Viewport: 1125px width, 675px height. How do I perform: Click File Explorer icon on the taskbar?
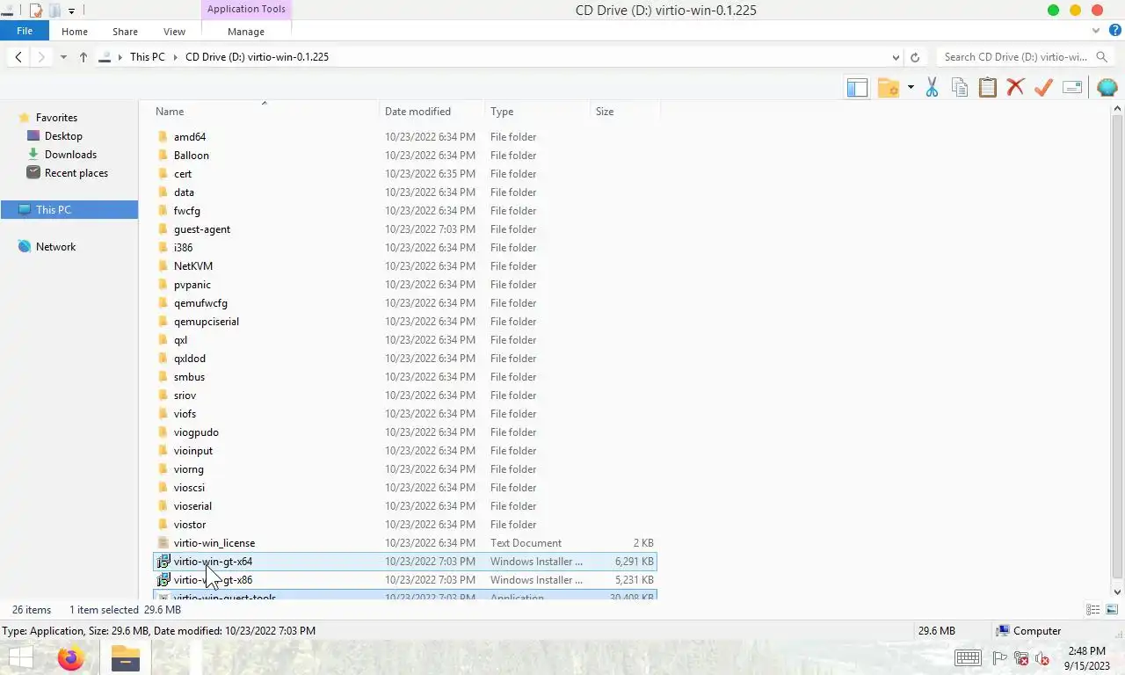point(126,658)
